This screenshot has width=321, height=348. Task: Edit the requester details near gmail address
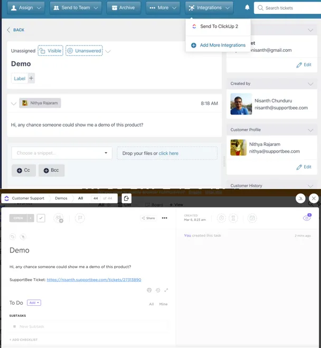point(304,65)
